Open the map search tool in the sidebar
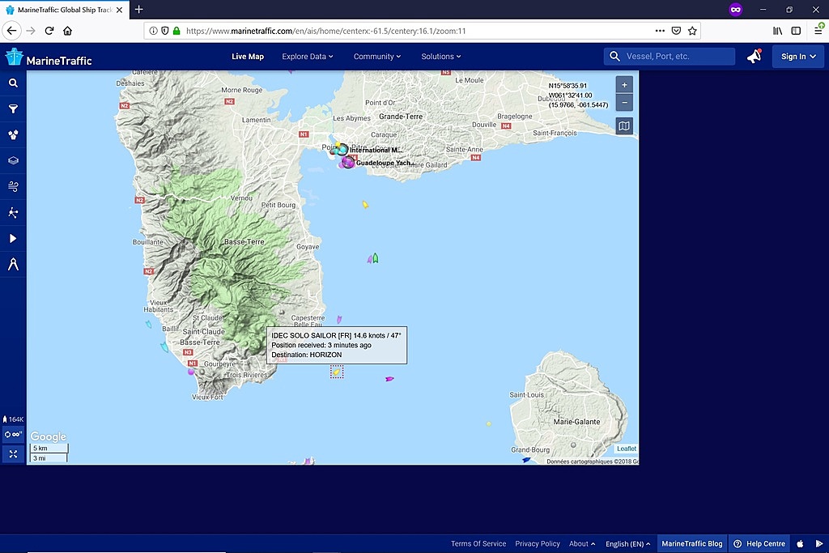The image size is (829, 553). click(x=13, y=83)
